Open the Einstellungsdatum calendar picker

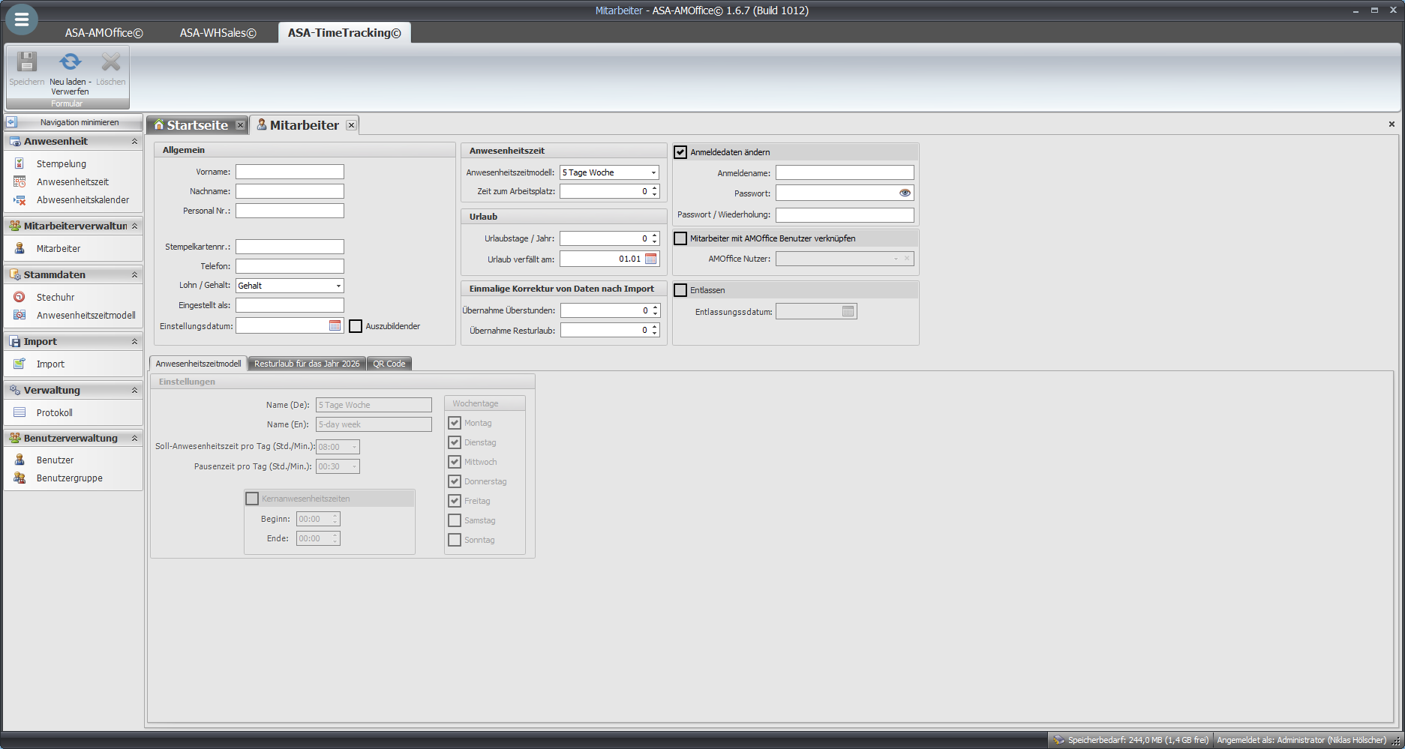[335, 325]
